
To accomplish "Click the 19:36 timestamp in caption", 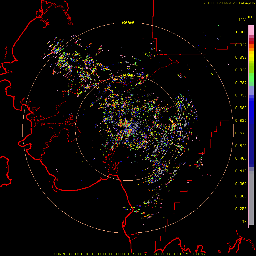I will click(x=199, y=254).
